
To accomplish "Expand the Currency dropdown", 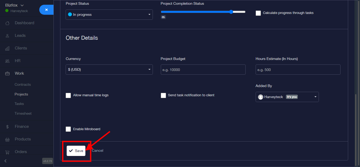I will (x=109, y=69).
